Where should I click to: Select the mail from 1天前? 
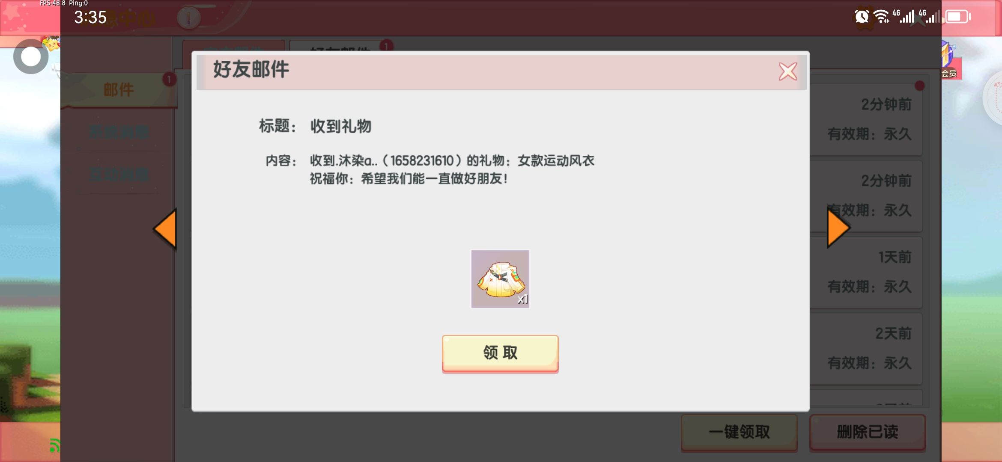pyautogui.click(x=866, y=272)
